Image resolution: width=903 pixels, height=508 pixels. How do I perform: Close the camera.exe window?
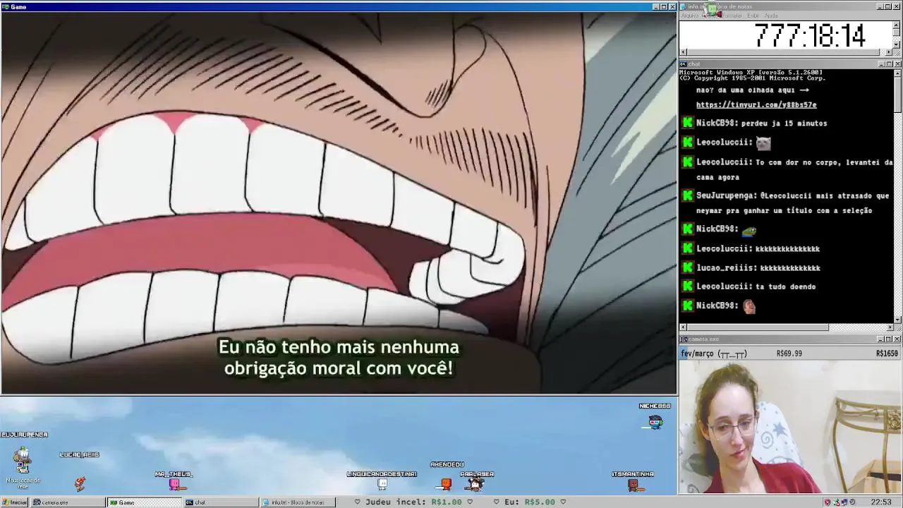(897, 339)
